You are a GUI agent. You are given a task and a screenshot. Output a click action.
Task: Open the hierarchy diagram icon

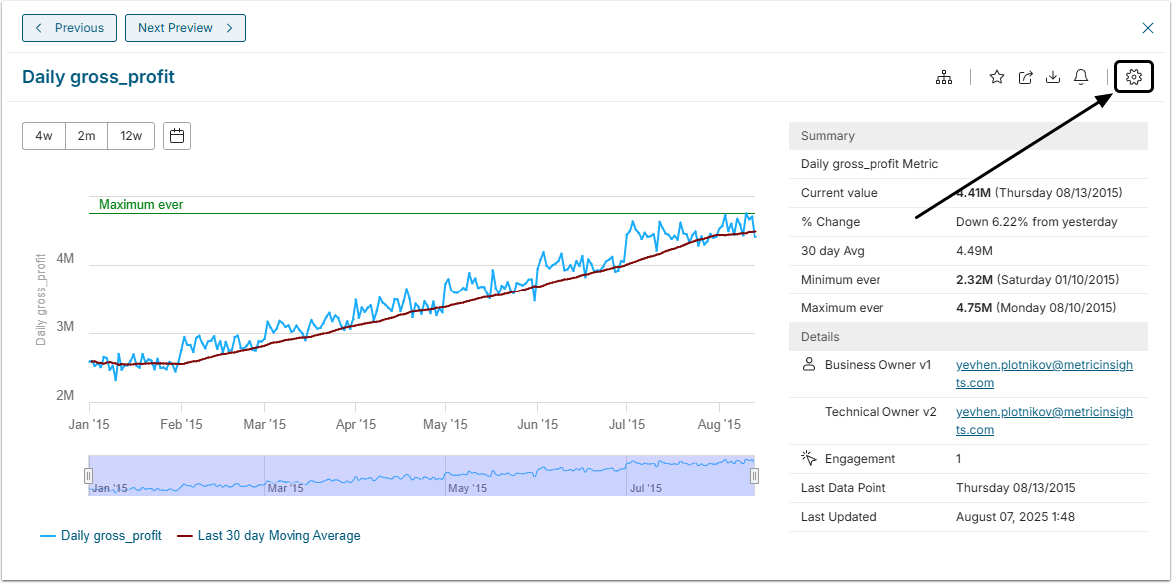(x=943, y=77)
